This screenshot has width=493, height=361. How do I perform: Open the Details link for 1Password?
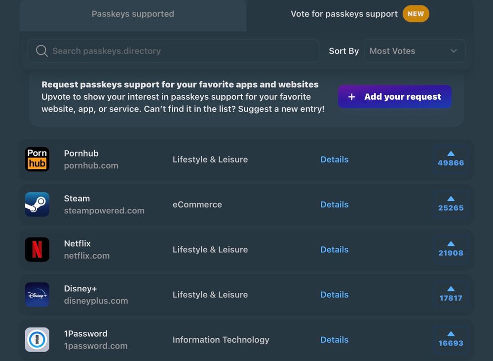click(334, 340)
